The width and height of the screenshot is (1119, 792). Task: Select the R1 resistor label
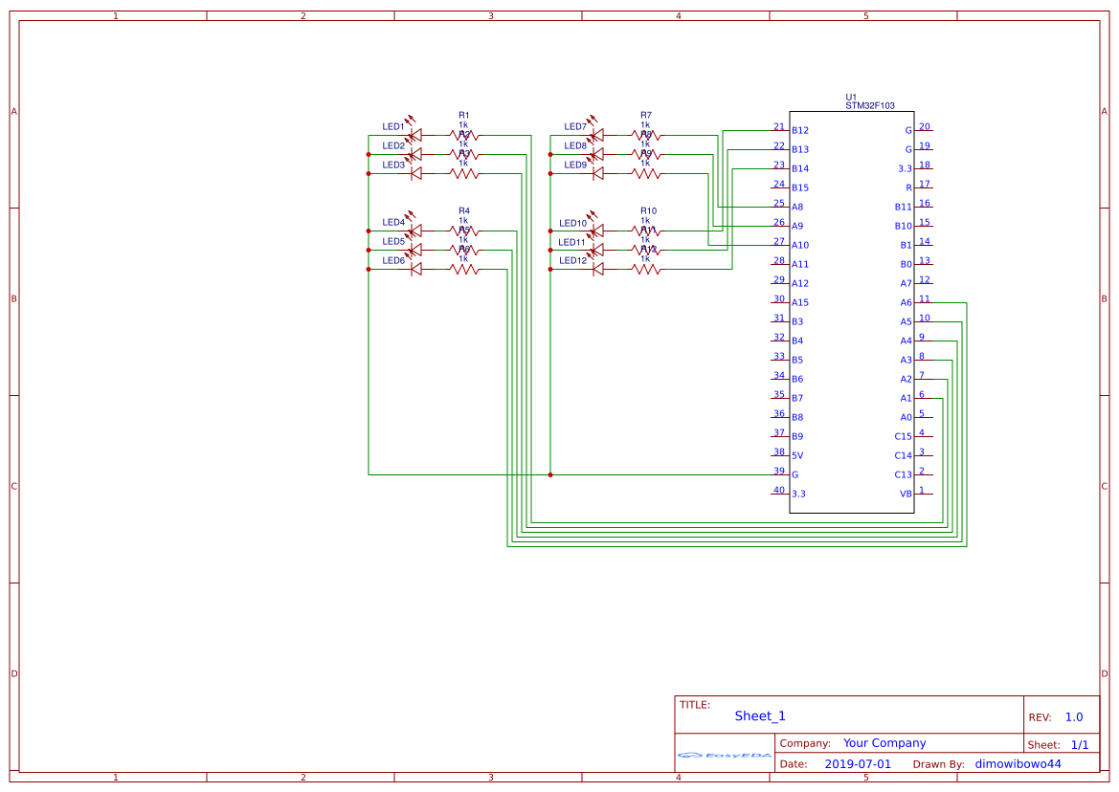point(464,115)
